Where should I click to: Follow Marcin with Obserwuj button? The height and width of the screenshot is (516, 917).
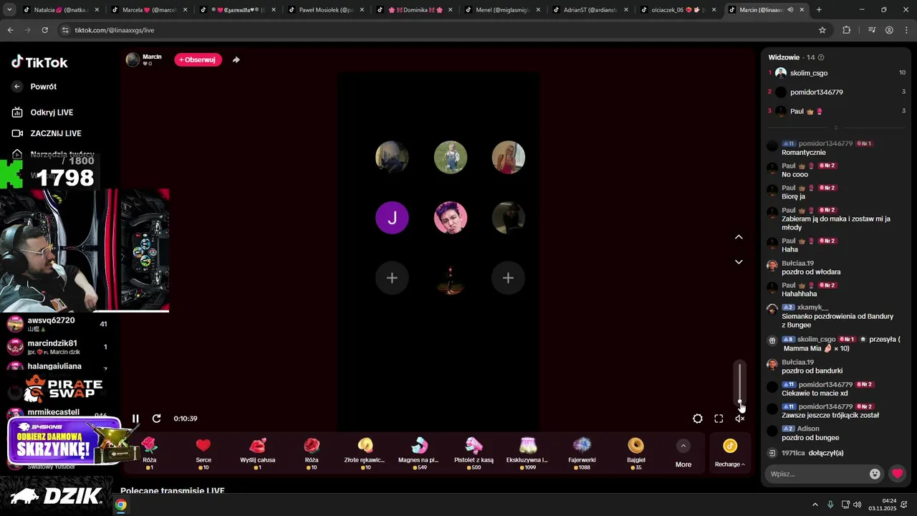[198, 59]
